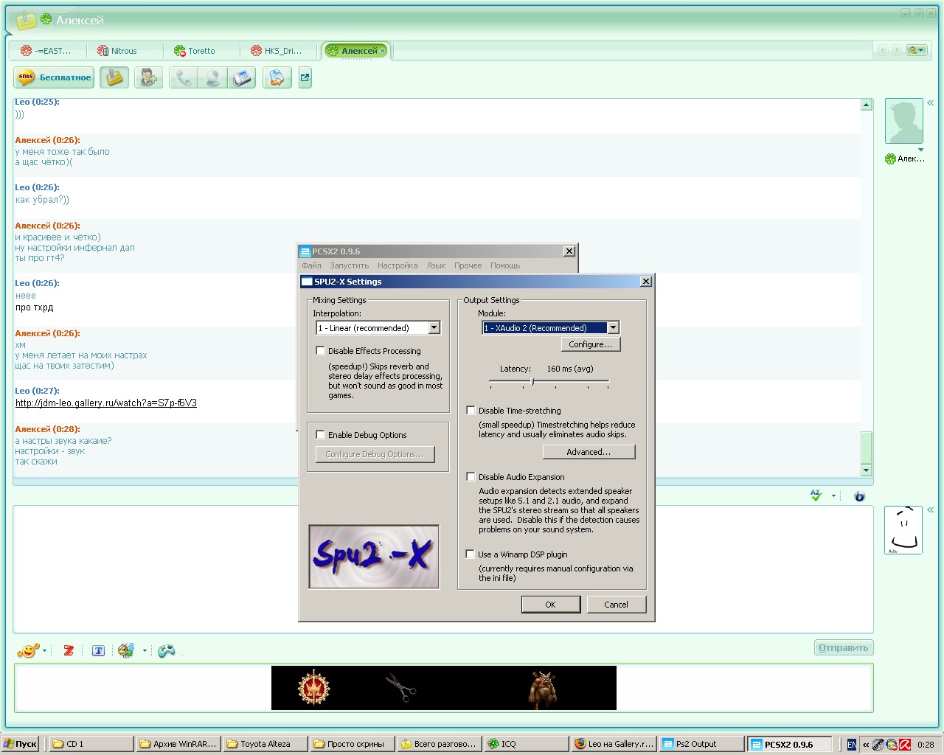
Task: Switch to Nitrous chat tab
Action: 123,51
